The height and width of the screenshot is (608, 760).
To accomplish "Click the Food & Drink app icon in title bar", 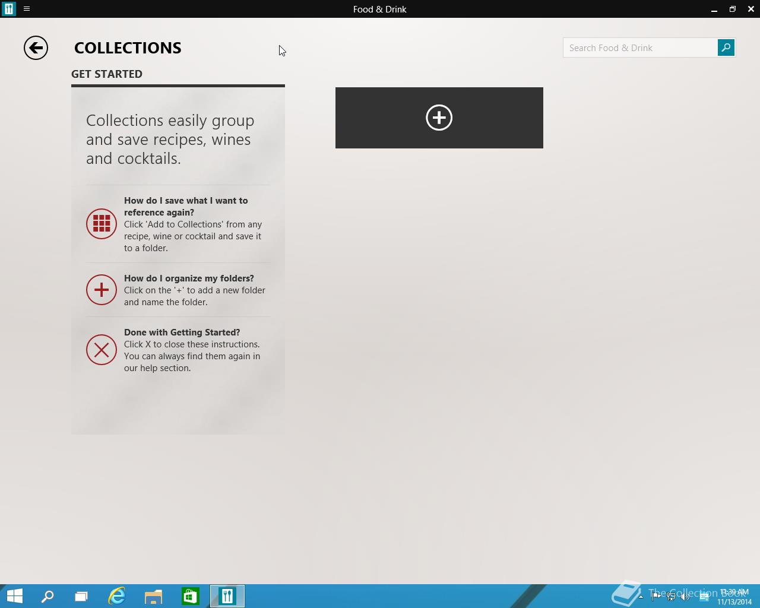I will (9, 9).
